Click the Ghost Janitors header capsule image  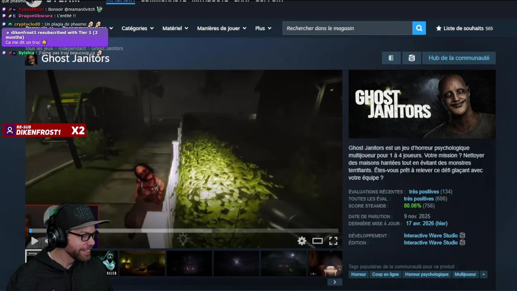422,104
